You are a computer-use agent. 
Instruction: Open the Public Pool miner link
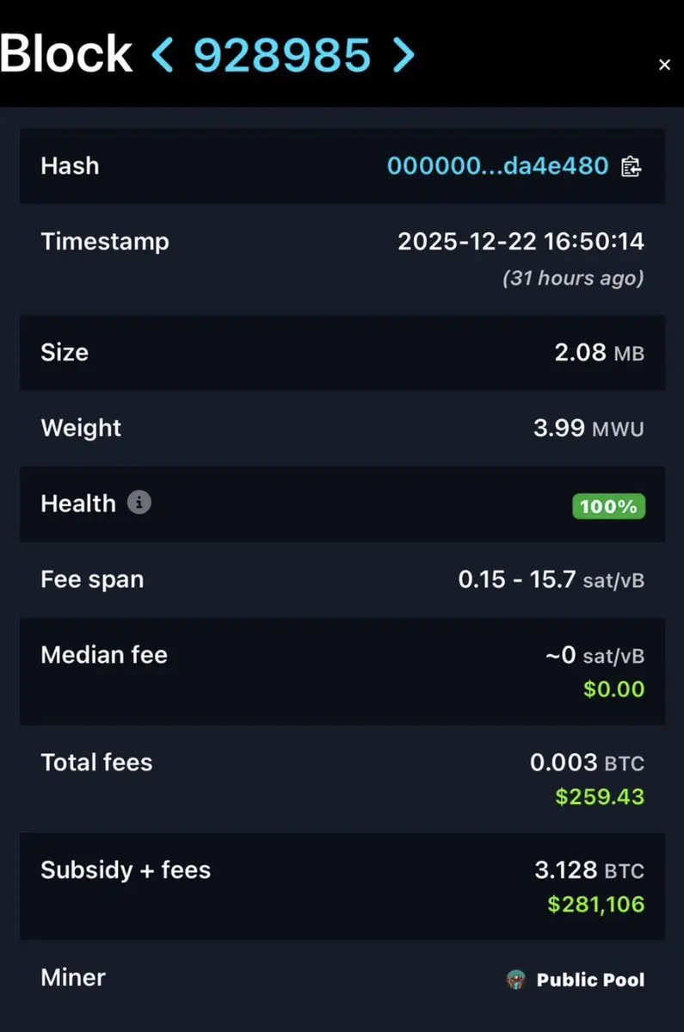pyautogui.click(x=590, y=979)
